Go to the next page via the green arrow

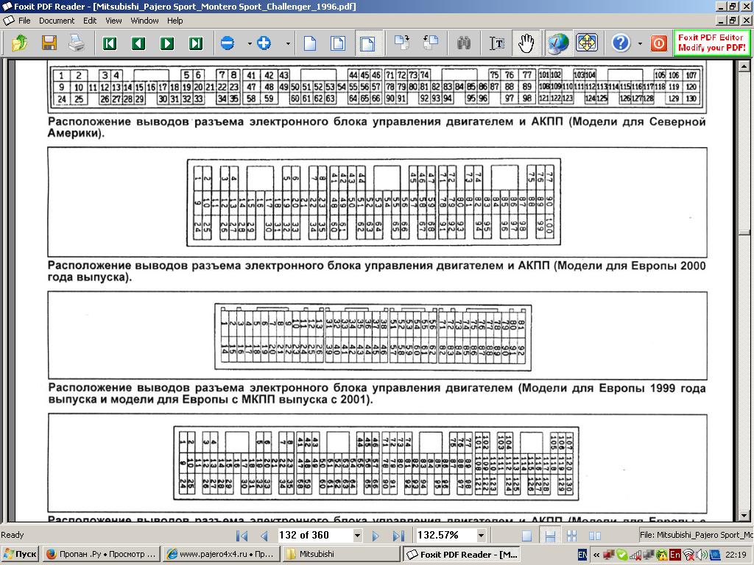point(167,43)
